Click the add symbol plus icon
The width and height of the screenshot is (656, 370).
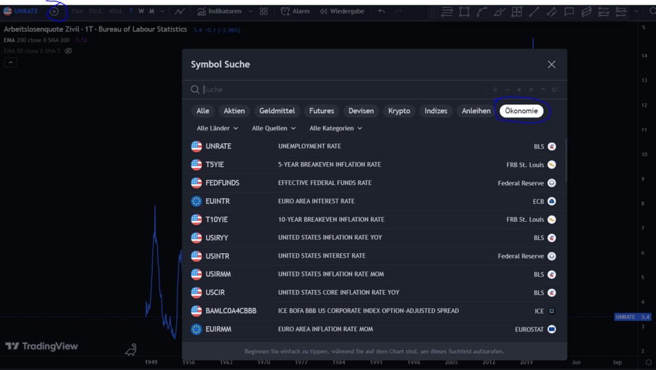pos(54,11)
